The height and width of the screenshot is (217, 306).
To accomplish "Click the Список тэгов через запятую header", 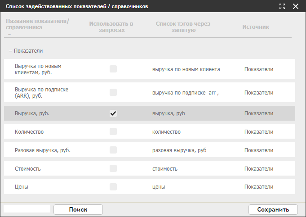I will pyautogui.click(x=183, y=27).
